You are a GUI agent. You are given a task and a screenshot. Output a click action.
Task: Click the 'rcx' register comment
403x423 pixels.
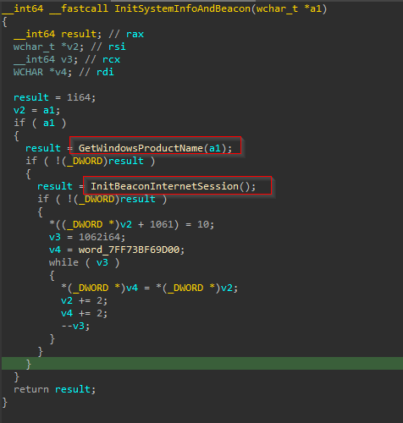[x=111, y=59]
